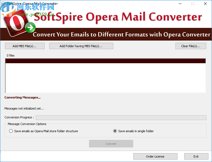Click the empty MBS files list area
The width and height of the screenshot is (212, 162).
[x=105, y=78]
